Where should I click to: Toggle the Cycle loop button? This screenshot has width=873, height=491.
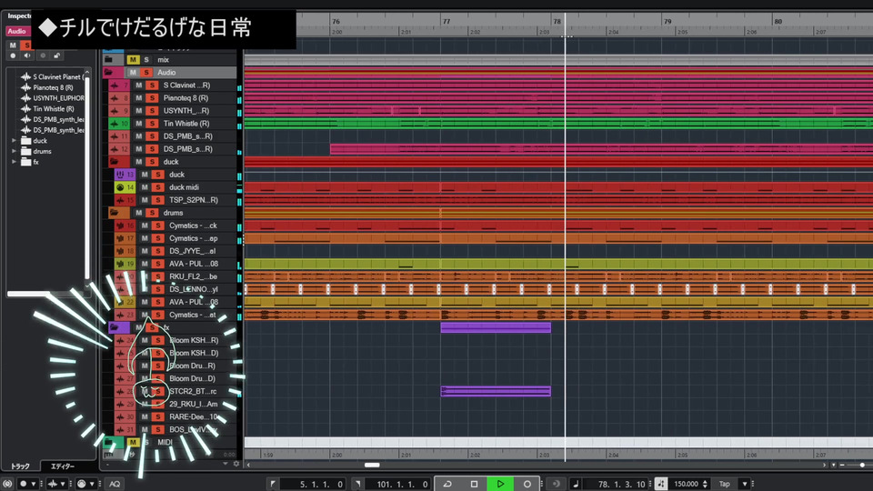(x=447, y=484)
